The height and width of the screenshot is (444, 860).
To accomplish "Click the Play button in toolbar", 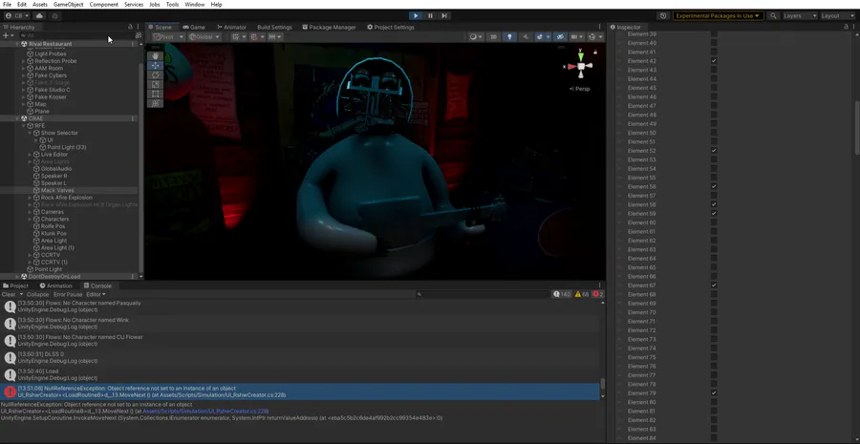I will (x=416, y=15).
